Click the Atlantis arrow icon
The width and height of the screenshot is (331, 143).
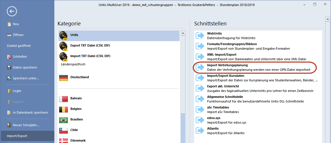[x=200, y=130]
